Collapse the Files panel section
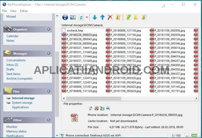The image size is (202, 138). (x=48, y=91)
